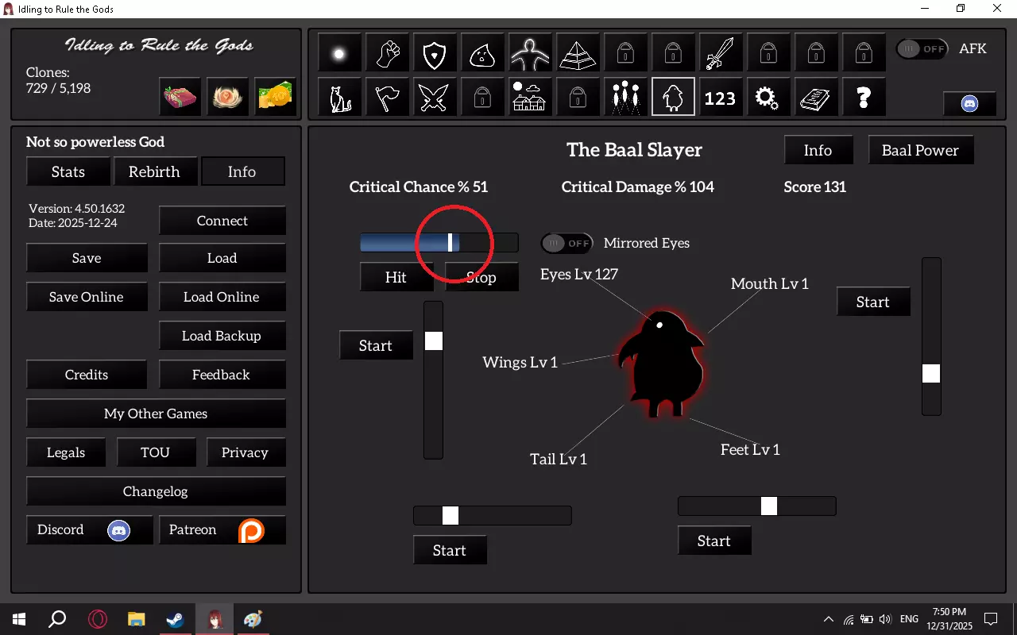This screenshot has width=1017, height=635.
Task: Switch to the Stats tab
Action: coord(68,171)
